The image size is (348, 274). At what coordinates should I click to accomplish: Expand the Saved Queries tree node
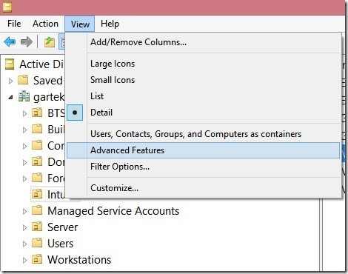10,81
